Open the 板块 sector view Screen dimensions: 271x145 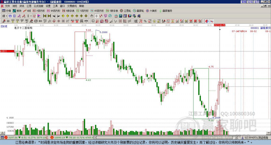[x=17, y=11]
